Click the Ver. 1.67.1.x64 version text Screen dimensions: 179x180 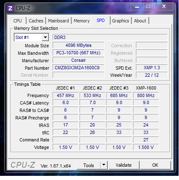pos(56,166)
